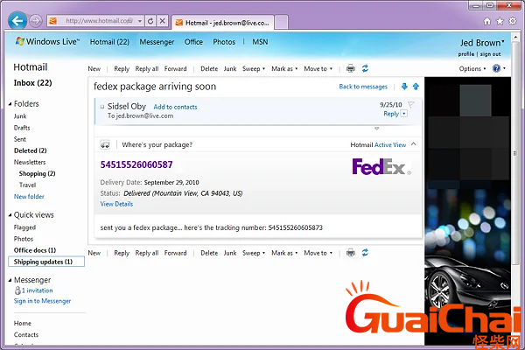Select Office docs (1) quick view

35,250
